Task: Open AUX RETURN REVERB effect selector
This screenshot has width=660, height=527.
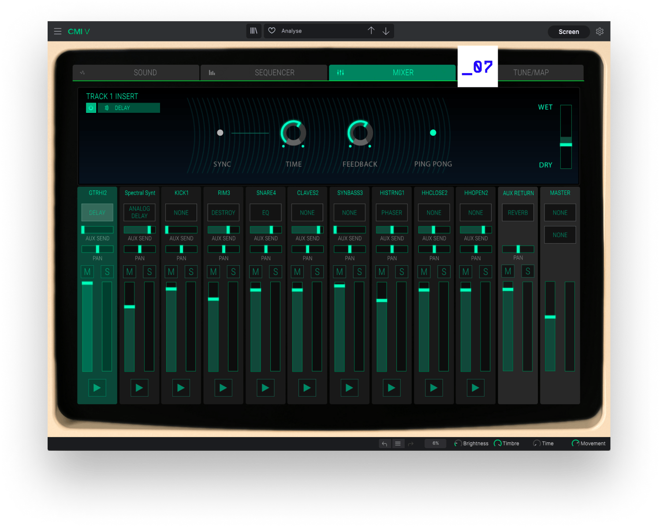Action: tap(518, 212)
